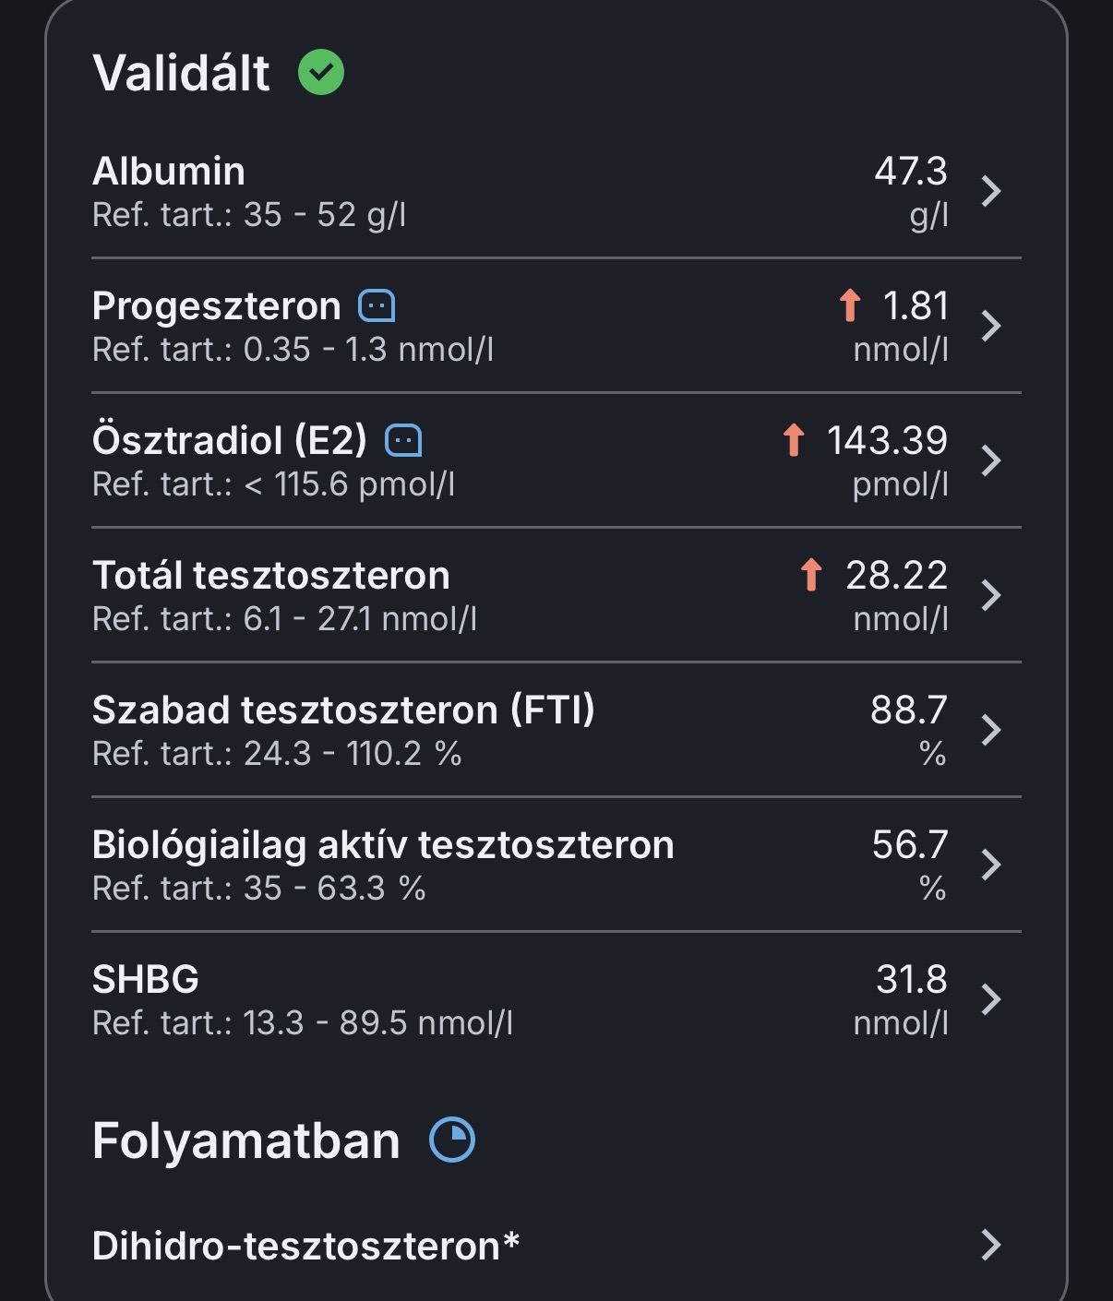
Task: Tap the red up arrow beside Totál tesztoszteron 28.22
Action: [811, 575]
